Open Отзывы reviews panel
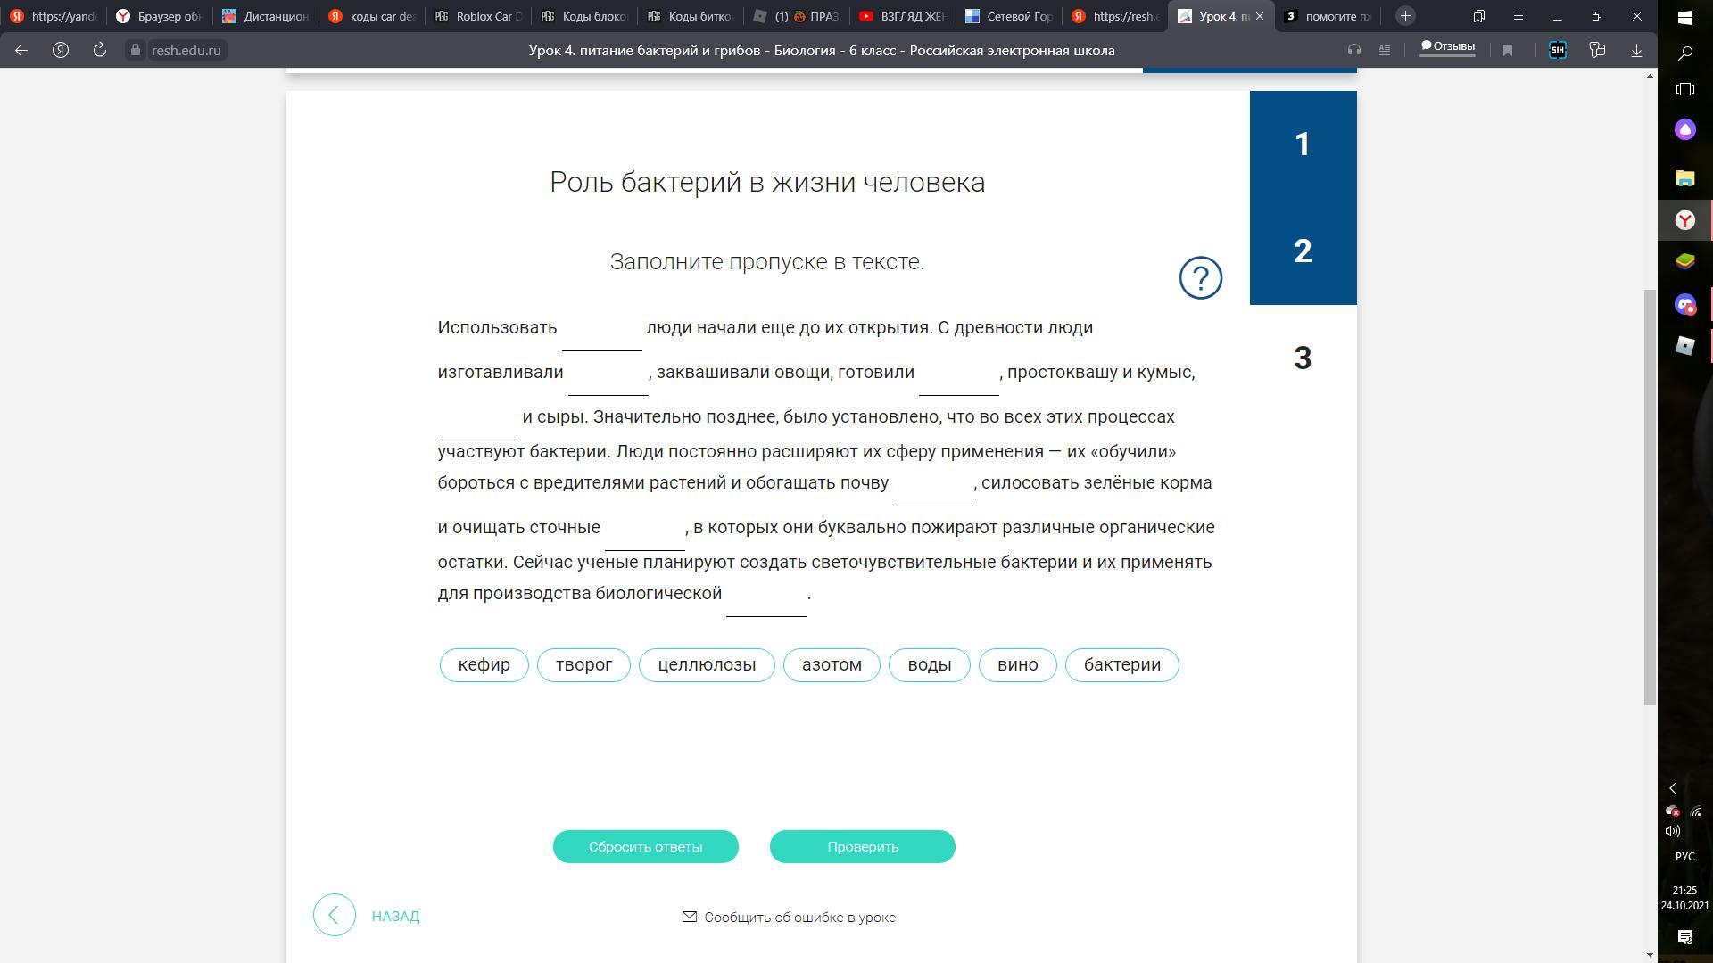 [1447, 47]
